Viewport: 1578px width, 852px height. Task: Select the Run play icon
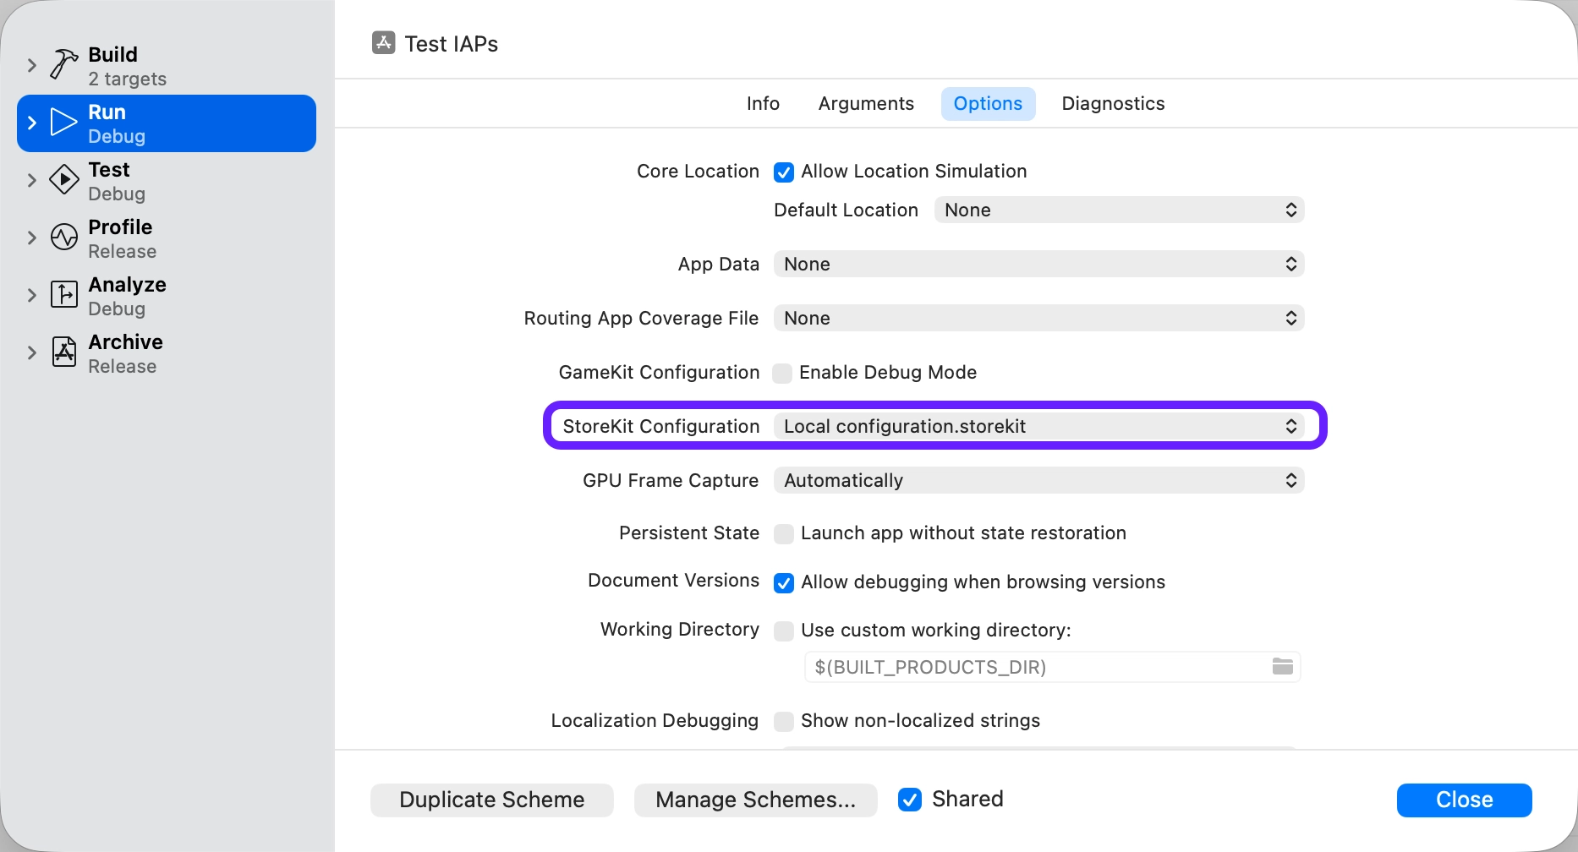[x=64, y=123]
